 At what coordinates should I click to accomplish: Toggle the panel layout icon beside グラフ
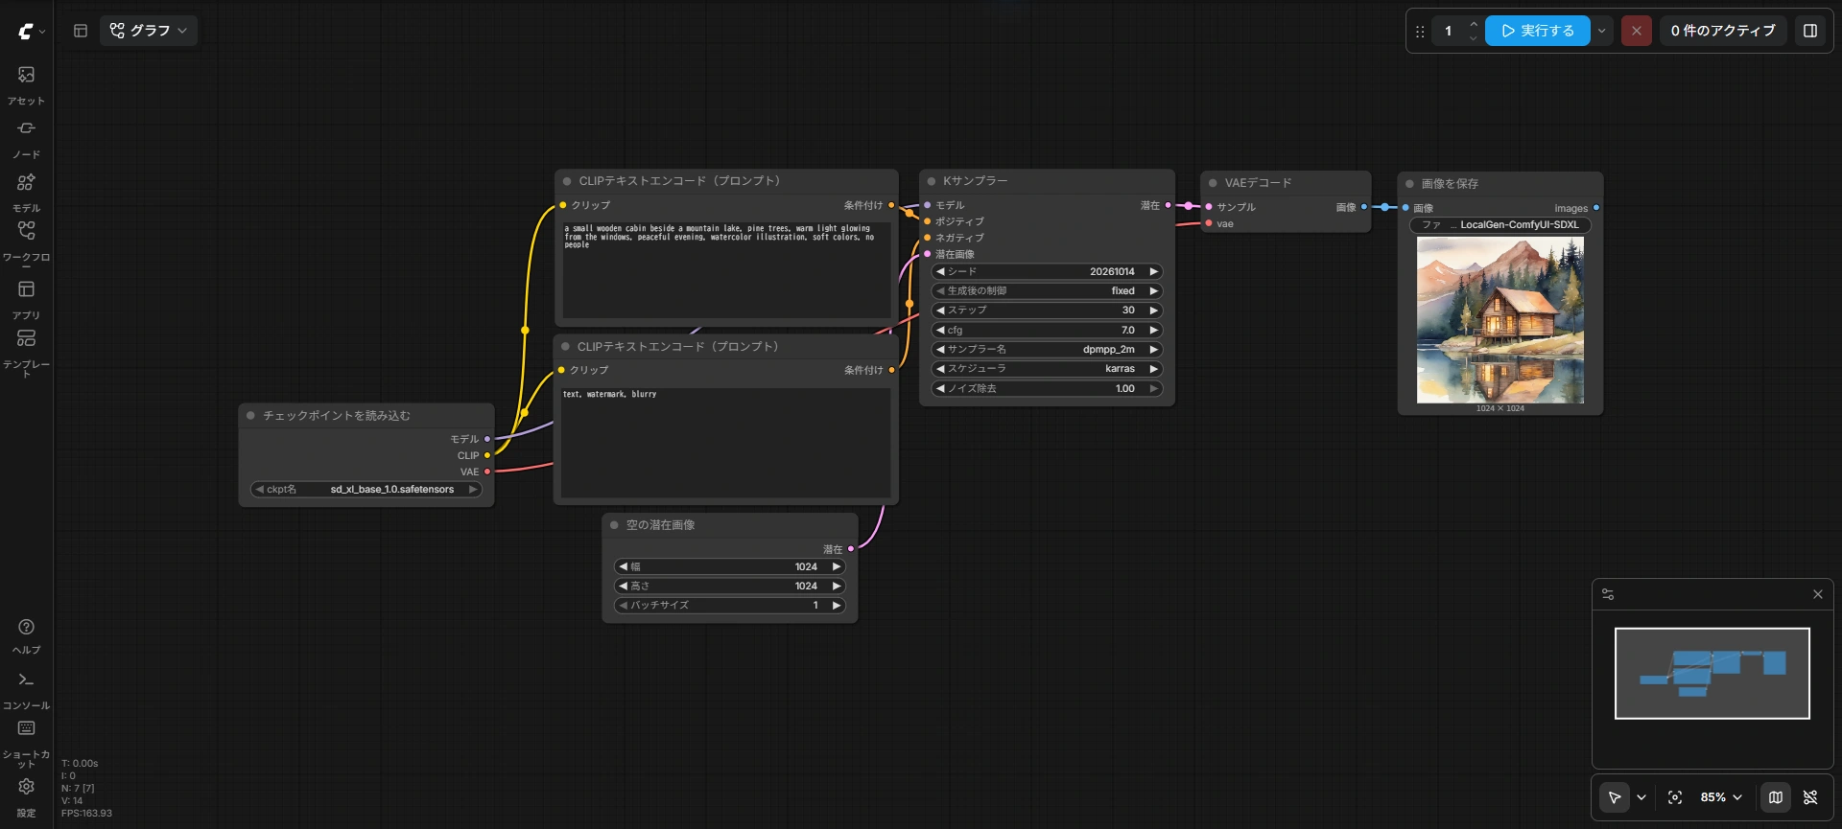(x=81, y=31)
